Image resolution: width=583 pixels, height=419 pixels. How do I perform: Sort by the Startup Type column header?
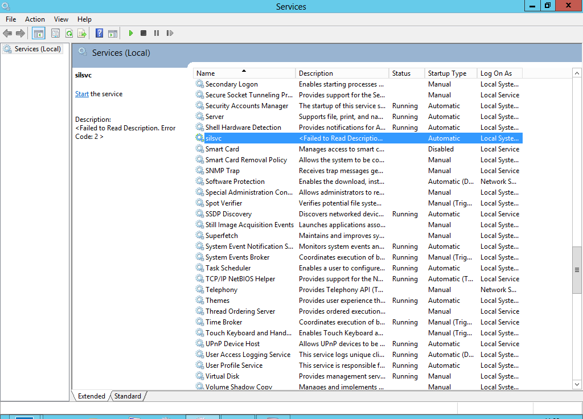click(447, 73)
